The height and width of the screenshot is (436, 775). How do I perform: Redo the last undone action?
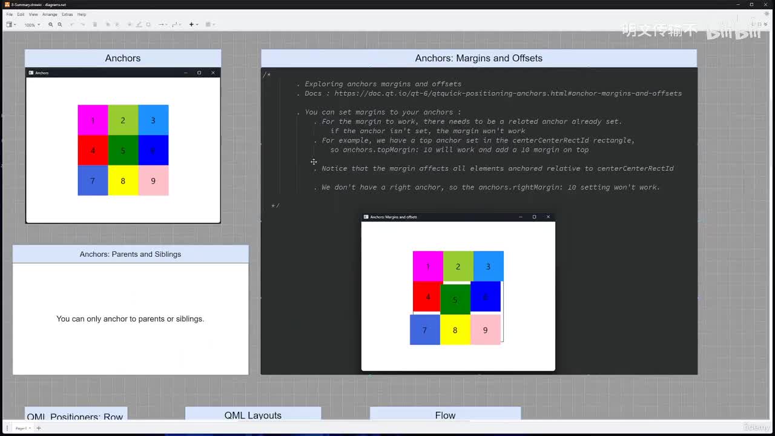[82, 25]
